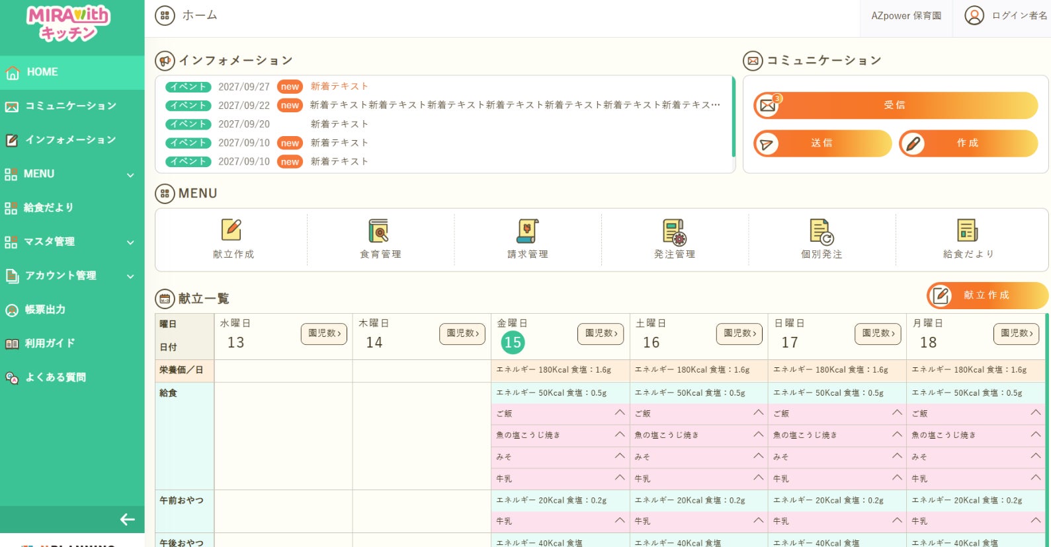Collapse ご飯 row under 金曜日 15
The height and width of the screenshot is (547, 1051).
coord(620,413)
